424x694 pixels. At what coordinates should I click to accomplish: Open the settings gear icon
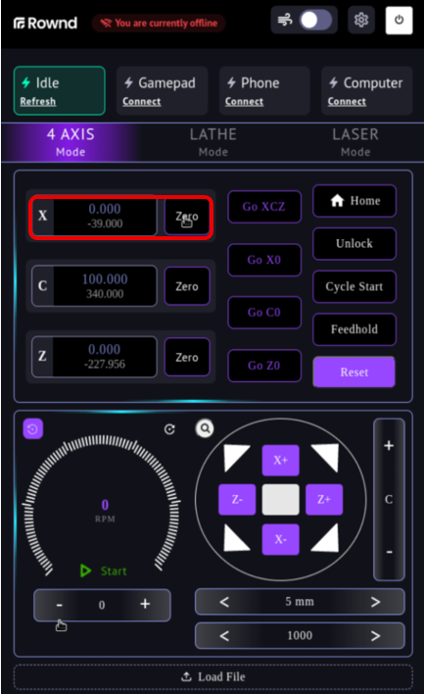tap(360, 20)
